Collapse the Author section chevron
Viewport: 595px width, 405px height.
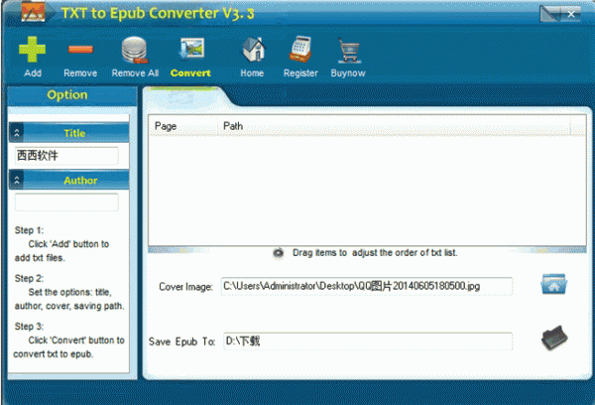(x=16, y=180)
